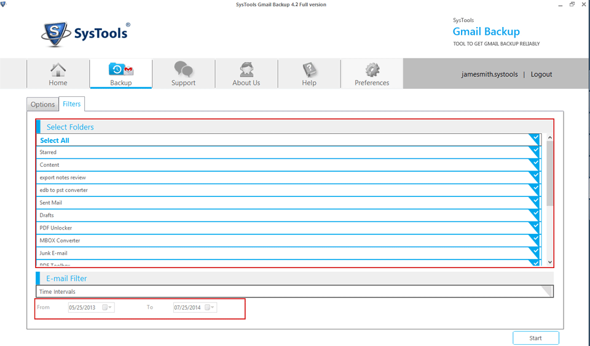Click the SysTools shield logo

[x=56, y=34]
